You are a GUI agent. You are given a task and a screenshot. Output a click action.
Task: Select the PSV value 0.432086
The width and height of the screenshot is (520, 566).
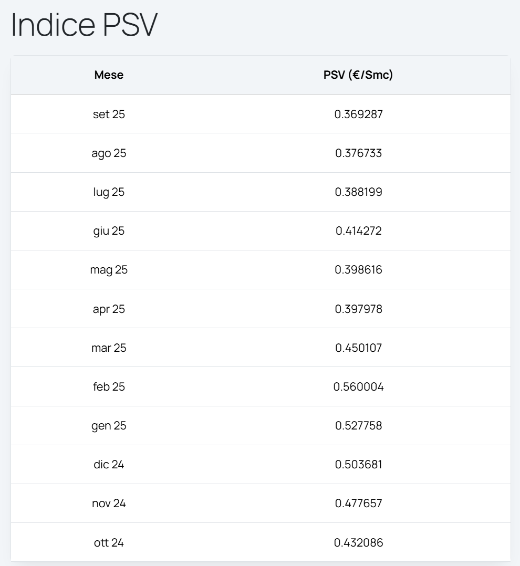click(359, 542)
